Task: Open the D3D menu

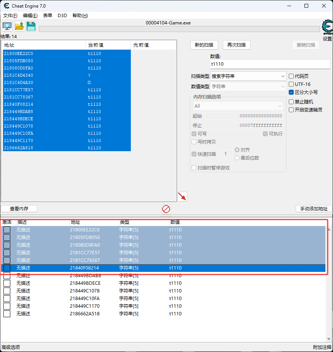Action: (62, 16)
